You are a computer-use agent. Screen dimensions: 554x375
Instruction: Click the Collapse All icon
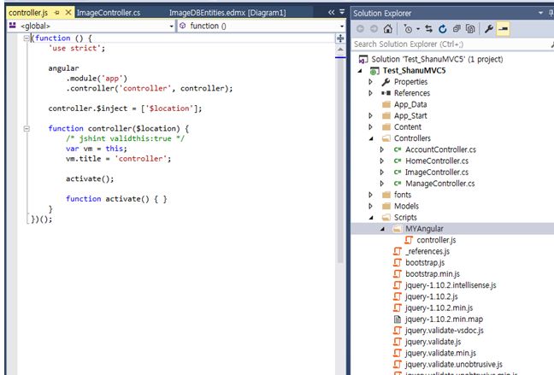click(x=457, y=29)
